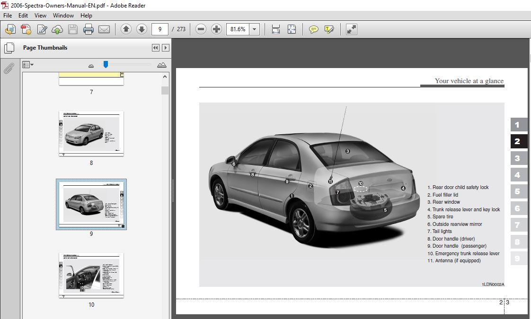The width and height of the screenshot is (531, 319).
Task: Click the section 1 index tab on the page
Action: (519, 124)
